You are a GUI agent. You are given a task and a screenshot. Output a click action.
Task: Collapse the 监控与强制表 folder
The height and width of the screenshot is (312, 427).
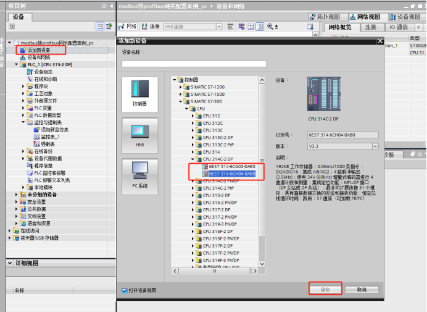23,122
